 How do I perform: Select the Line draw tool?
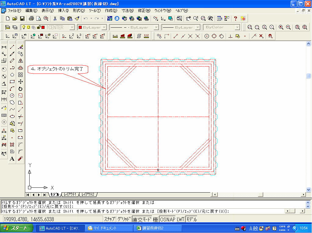coord(12,47)
